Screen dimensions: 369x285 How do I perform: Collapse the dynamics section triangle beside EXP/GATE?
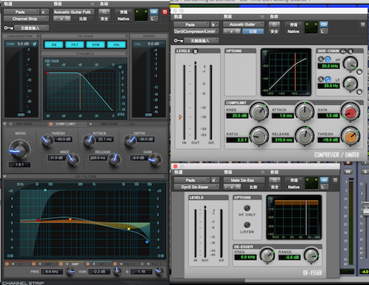click(4, 124)
